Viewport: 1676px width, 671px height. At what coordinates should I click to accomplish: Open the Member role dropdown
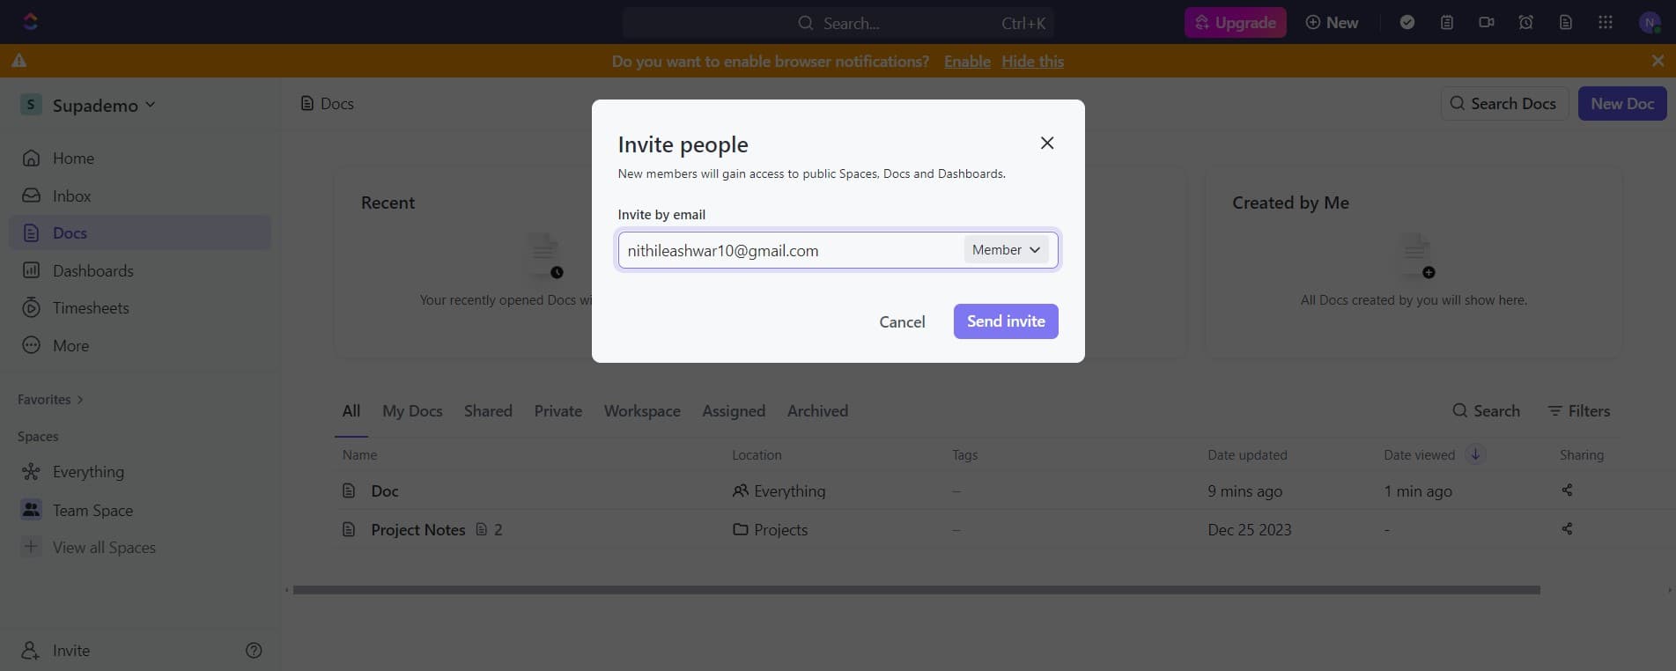click(x=1006, y=250)
